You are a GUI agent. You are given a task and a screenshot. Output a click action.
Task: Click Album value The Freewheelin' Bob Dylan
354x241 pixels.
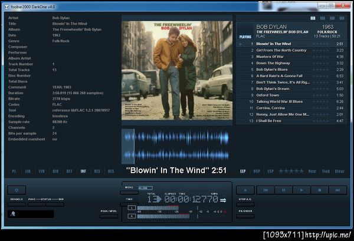77,29
